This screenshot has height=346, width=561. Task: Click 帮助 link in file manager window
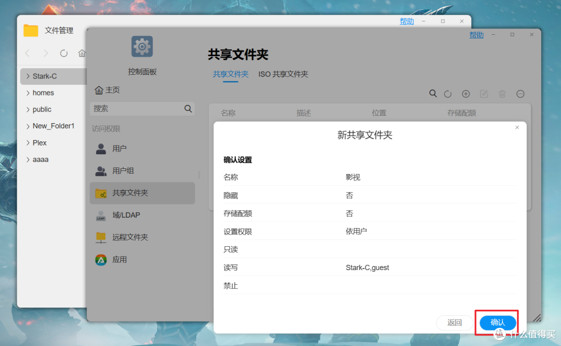(406, 21)
